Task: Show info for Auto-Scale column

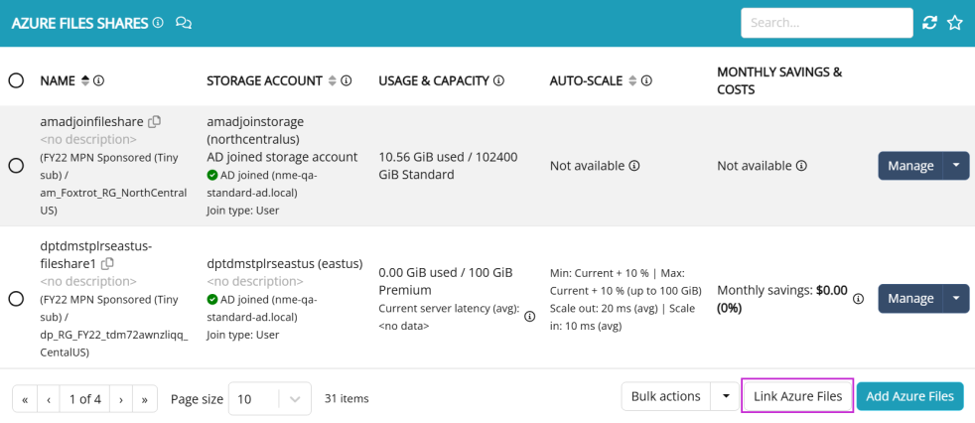Action: (646, 80)
